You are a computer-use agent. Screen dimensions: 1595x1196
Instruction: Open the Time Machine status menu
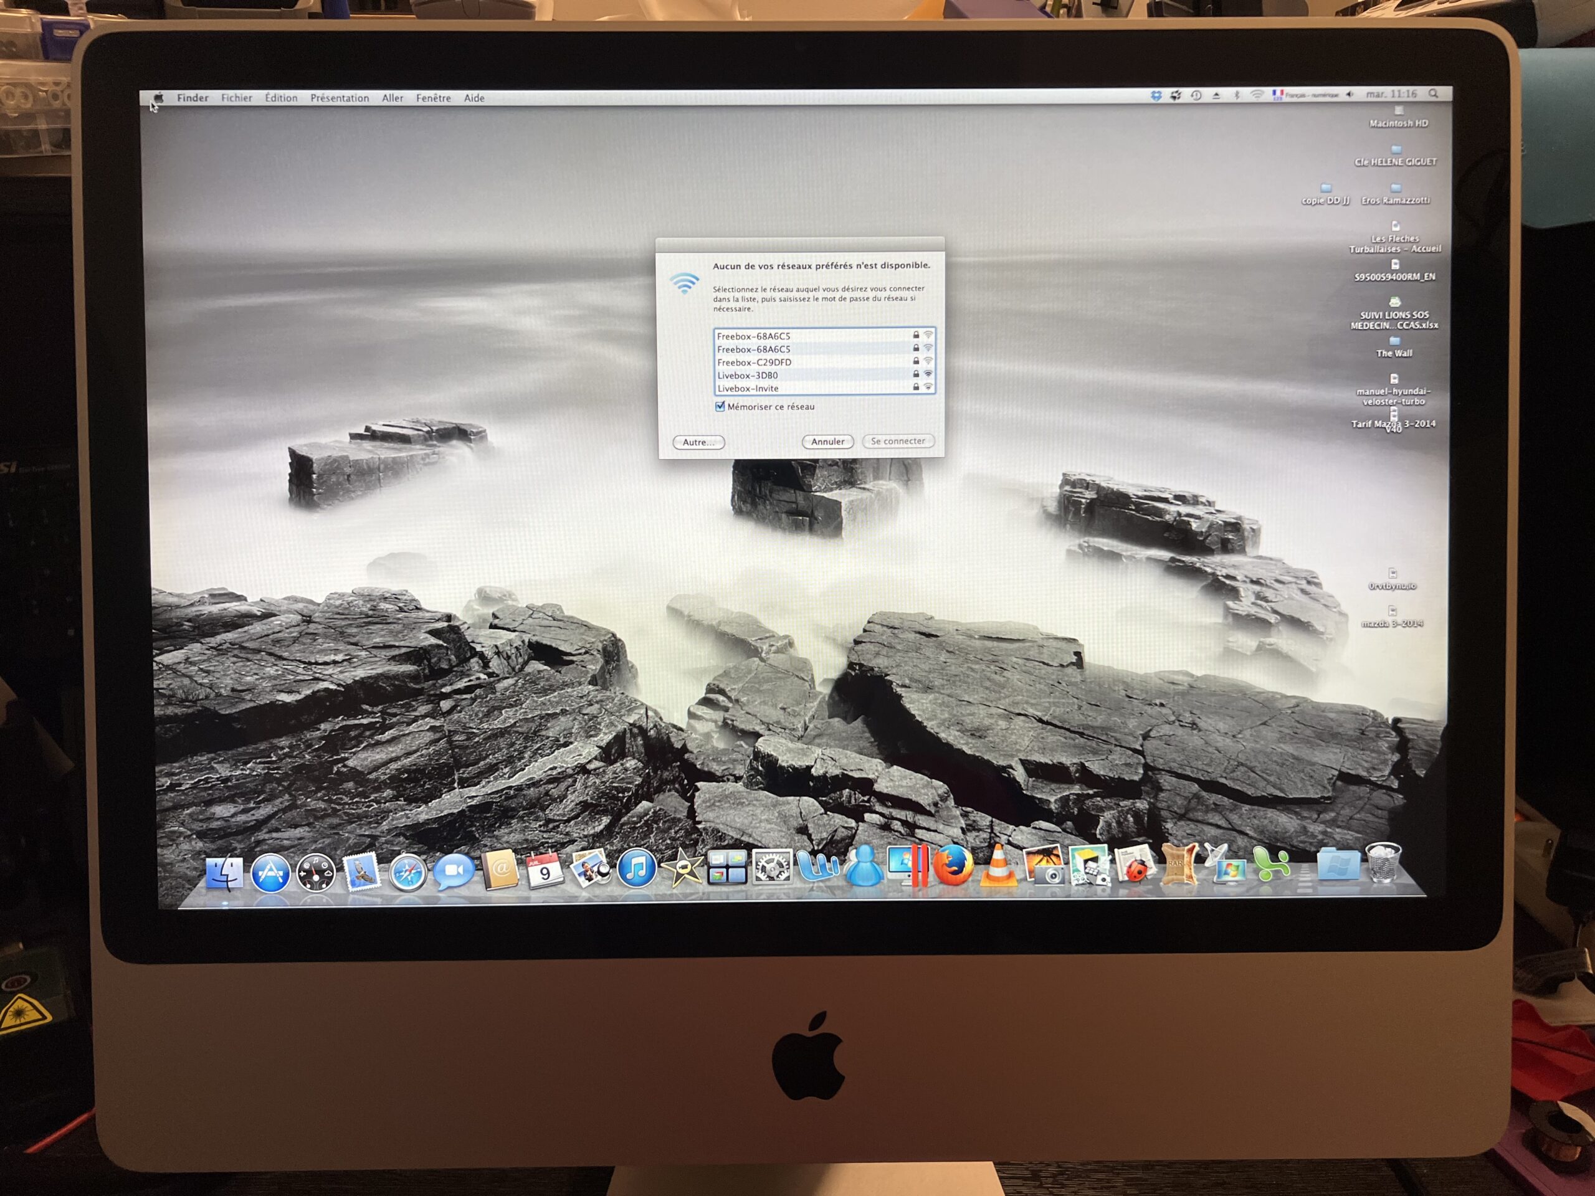click(1196, 96)
